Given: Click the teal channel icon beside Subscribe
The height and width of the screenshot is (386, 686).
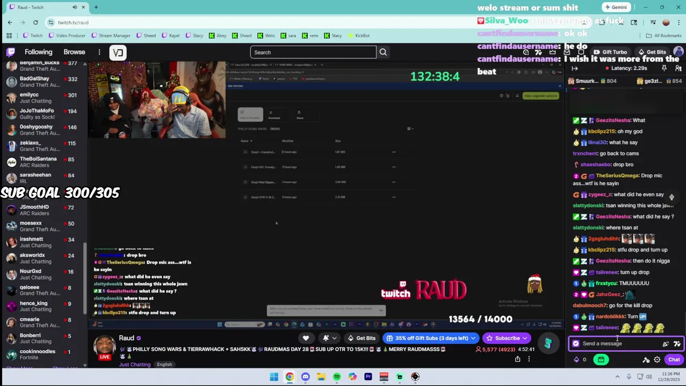Looking at the screenshot, I should click(x=548, y=344).
